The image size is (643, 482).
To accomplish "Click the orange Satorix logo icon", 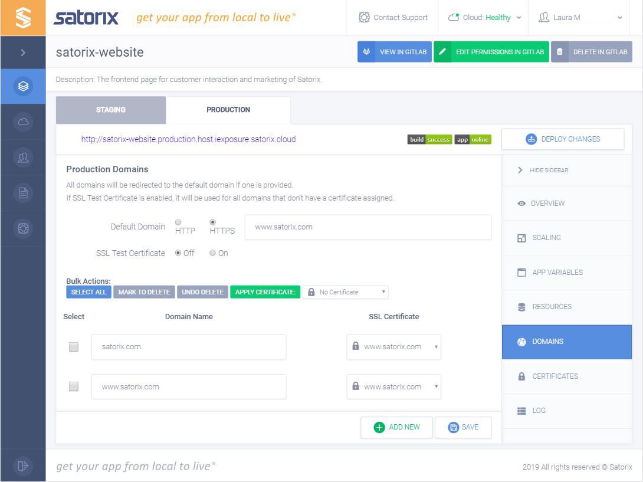I will click(23, 18).
